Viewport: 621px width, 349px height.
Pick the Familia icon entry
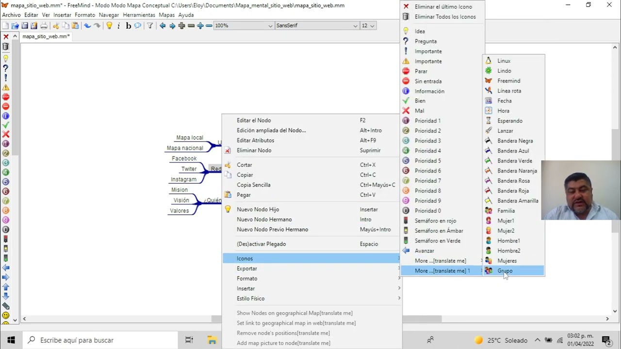pyautogui.click(x=514, y=211)
